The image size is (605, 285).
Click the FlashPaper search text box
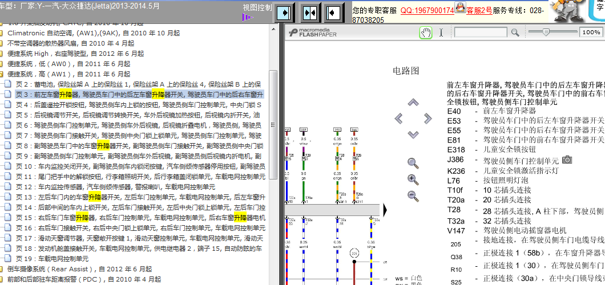coord(481,32)
